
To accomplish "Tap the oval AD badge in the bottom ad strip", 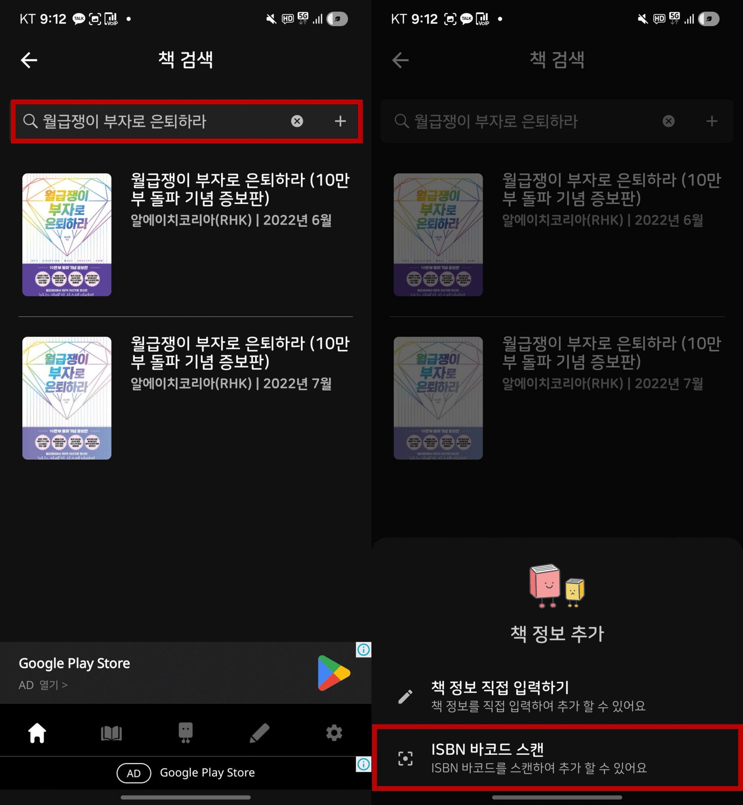I will [x=134, y=773].
